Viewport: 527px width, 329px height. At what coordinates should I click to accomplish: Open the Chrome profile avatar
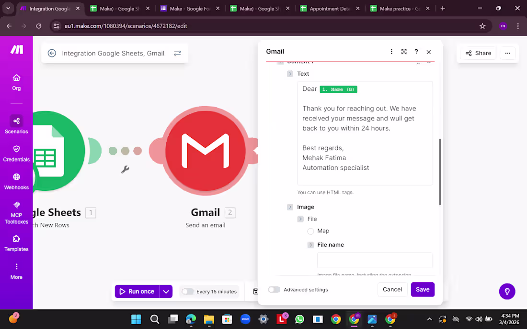coord(503,26)
